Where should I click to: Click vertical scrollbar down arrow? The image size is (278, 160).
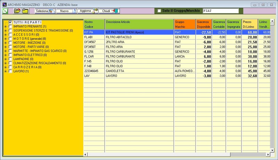point(272,150)
